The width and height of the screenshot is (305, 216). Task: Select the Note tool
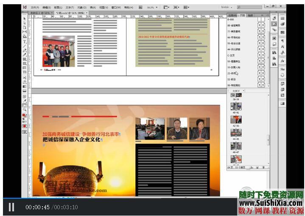25,96
